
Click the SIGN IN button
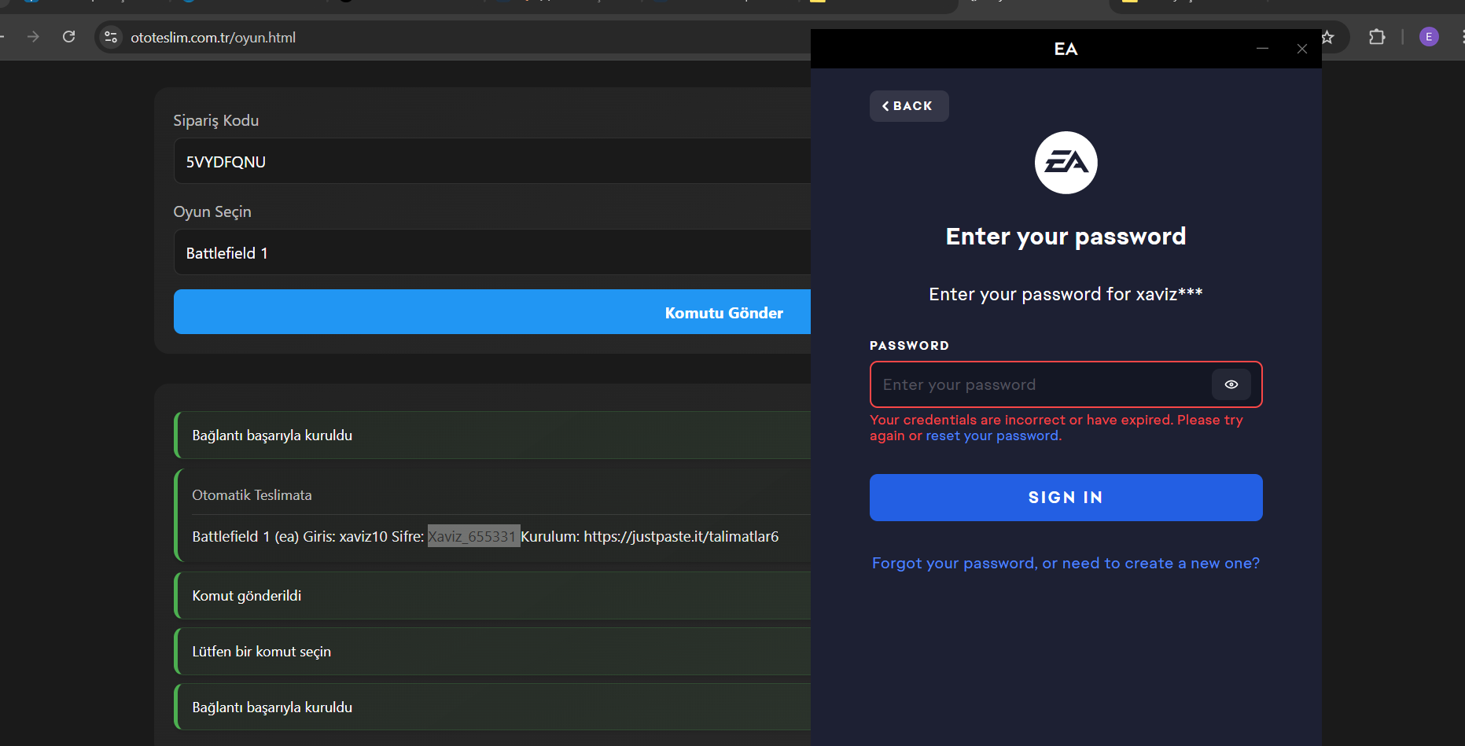(1066, 498)
